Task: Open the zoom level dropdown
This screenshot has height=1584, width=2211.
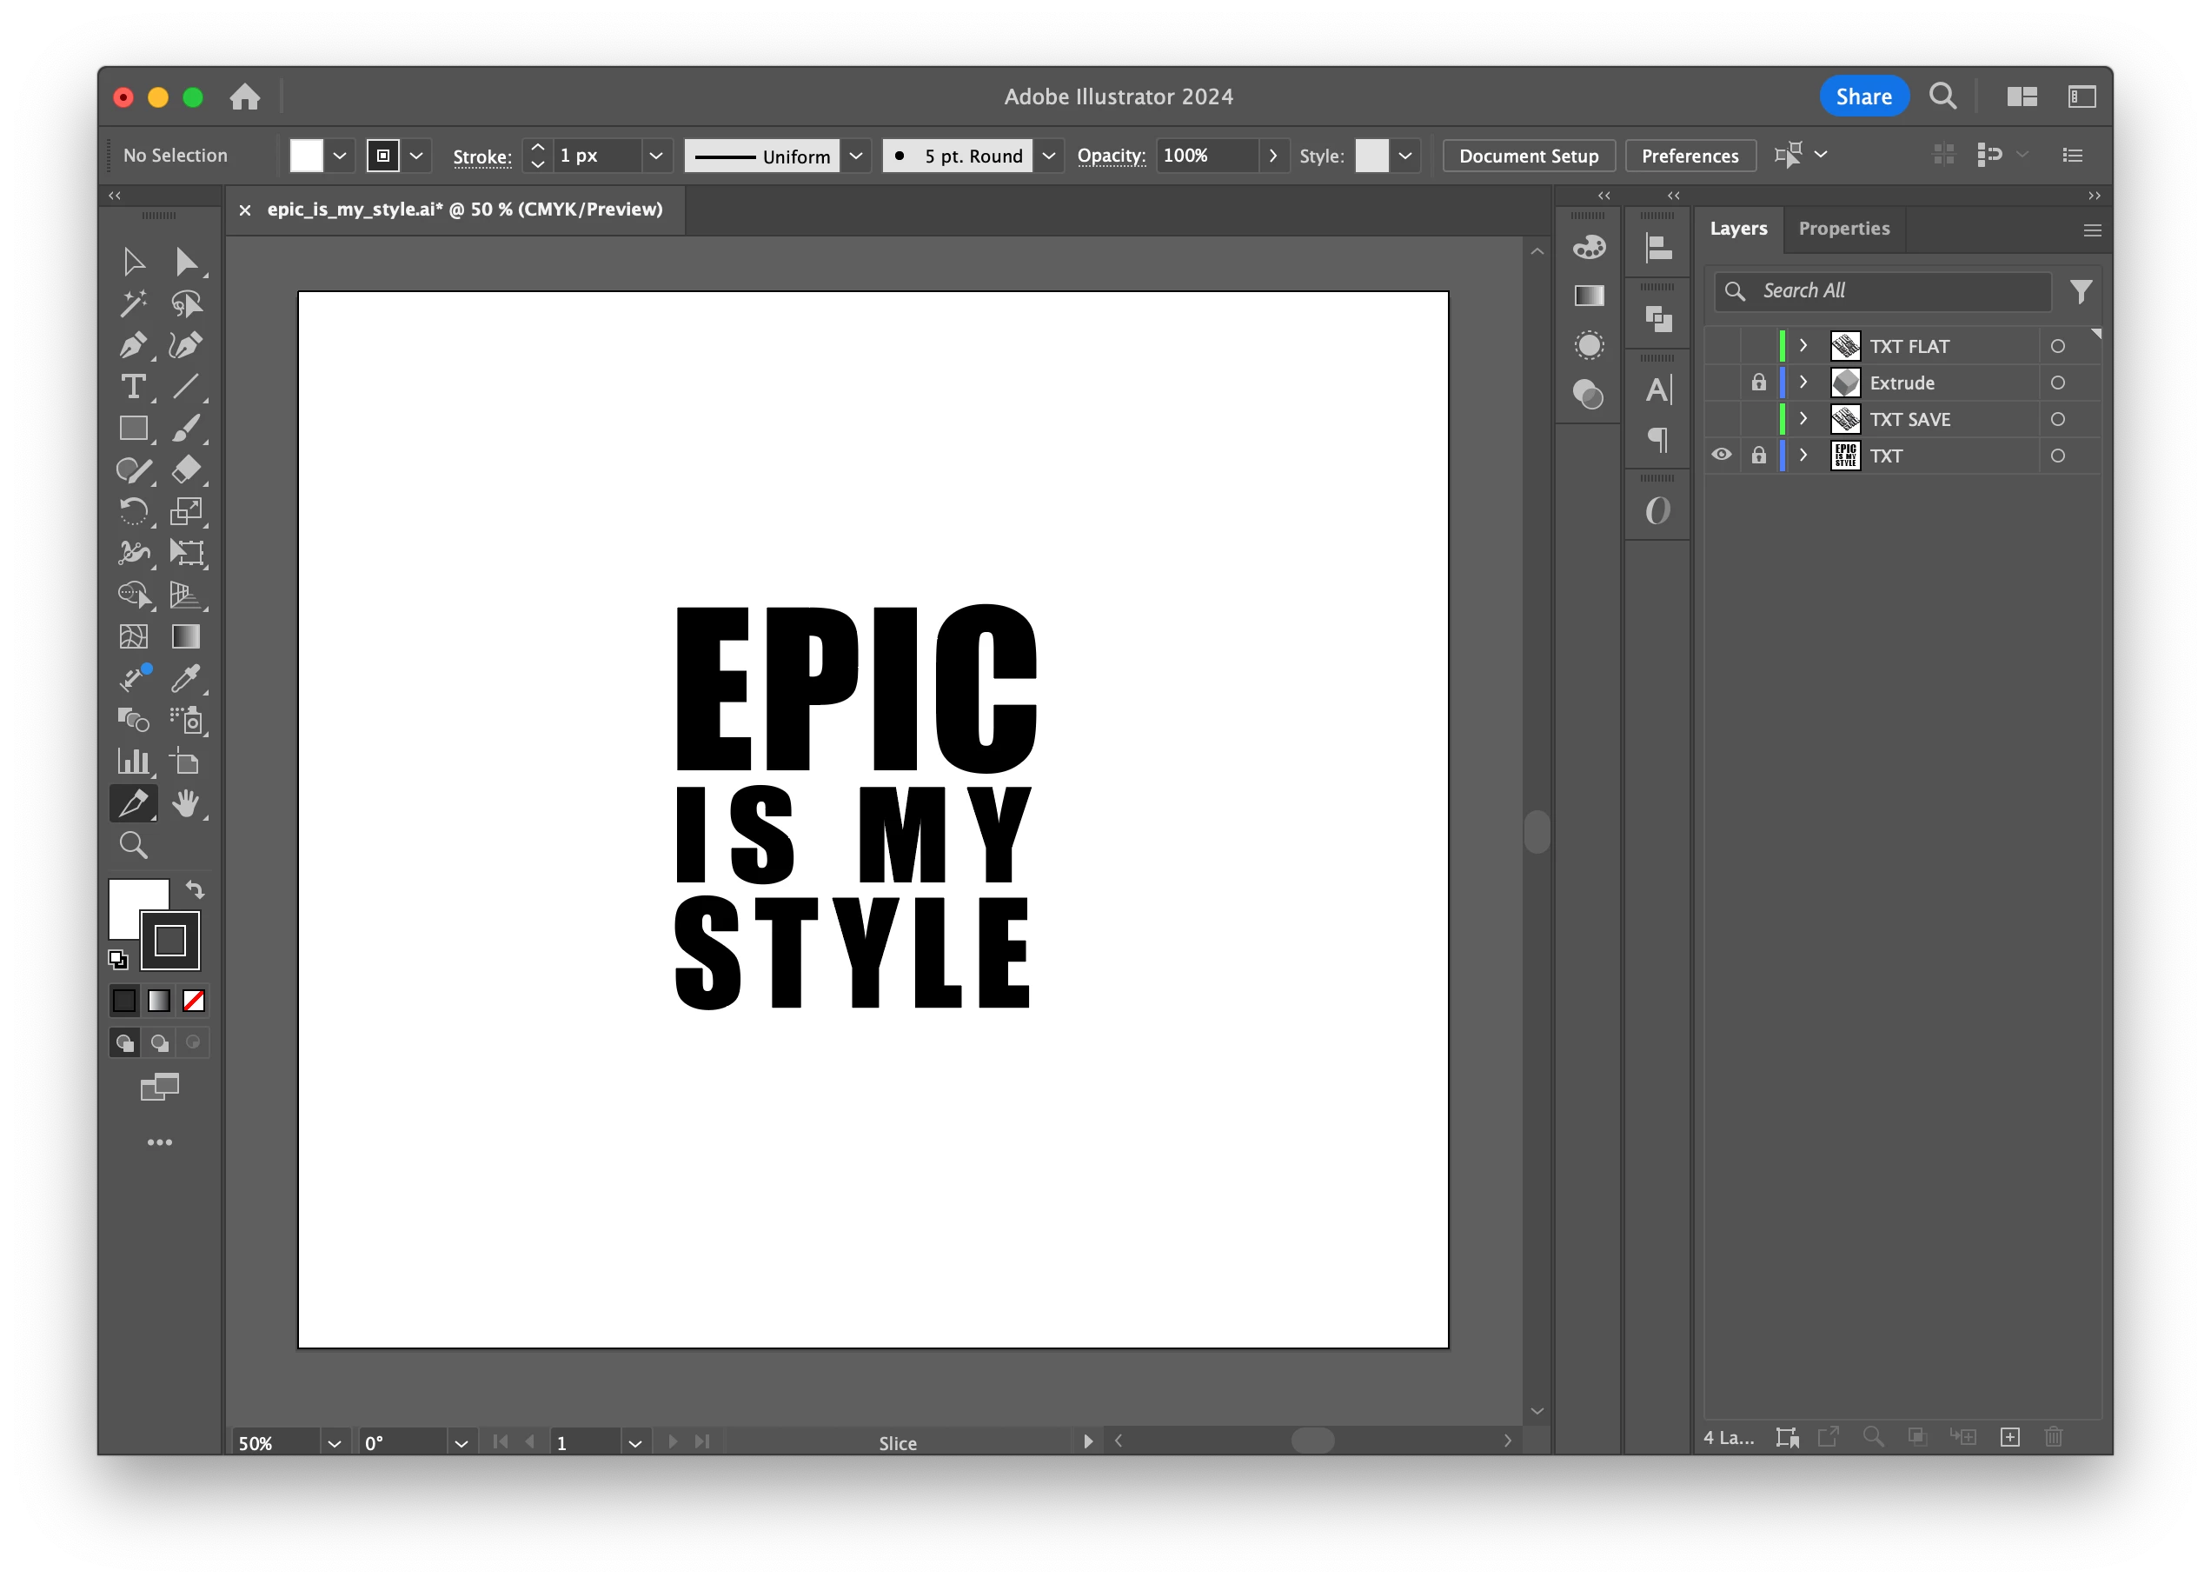Action: [335, 1442]
